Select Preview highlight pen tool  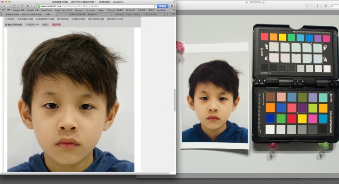point(307,6)
